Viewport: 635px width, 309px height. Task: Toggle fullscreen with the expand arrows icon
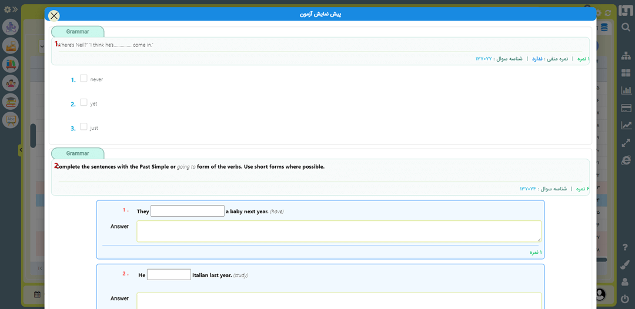click(626, 143)
